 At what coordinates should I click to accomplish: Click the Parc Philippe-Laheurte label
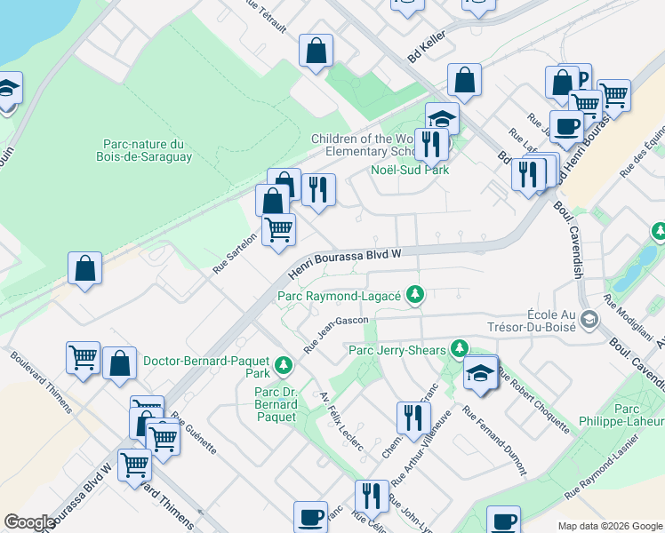pos(621,415)
